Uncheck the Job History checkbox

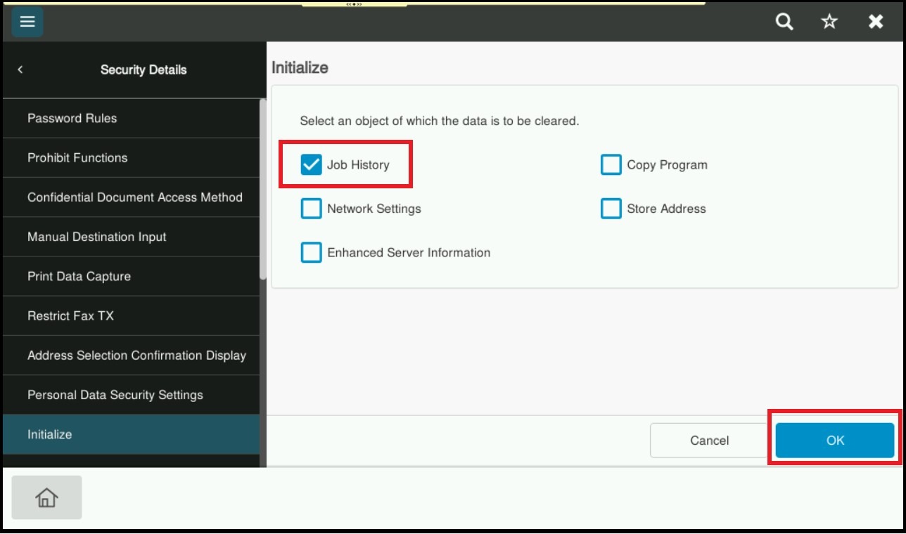click(311, 165)
